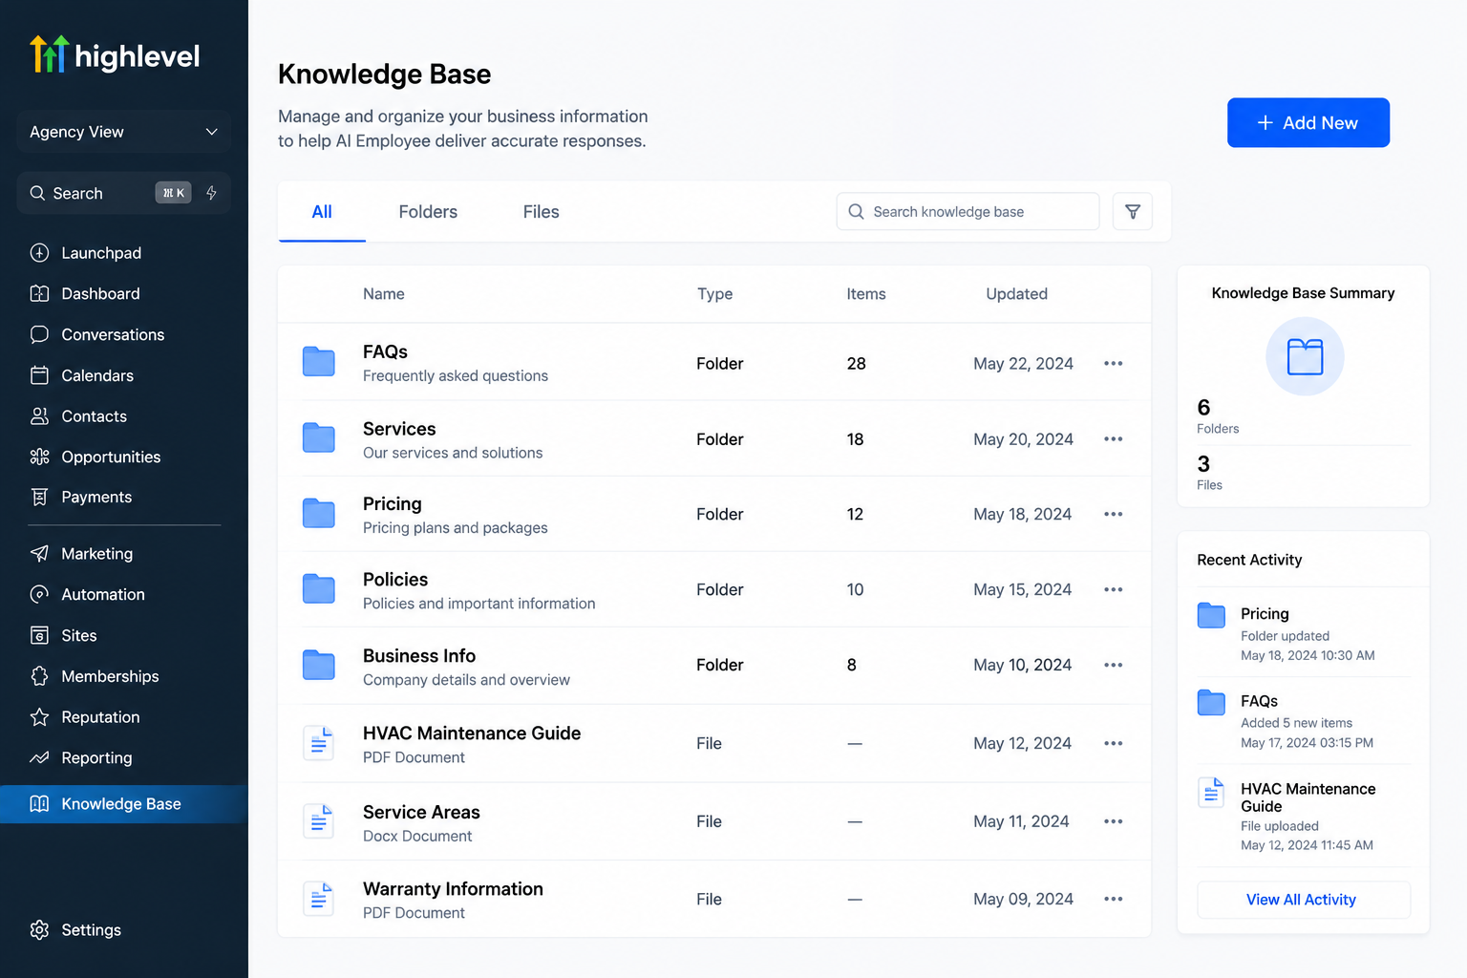Click the document icon beside Warranty Information
This screenshot has width=1467, height=978.
[x=318, y=899]
